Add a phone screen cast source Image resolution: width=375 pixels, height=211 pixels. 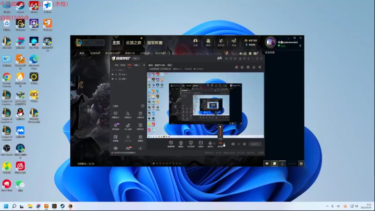click(191, 144)
